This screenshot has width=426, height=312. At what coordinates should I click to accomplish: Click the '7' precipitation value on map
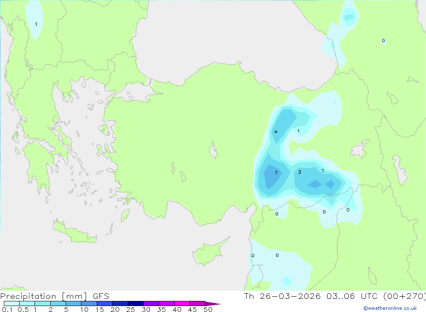click(276, 173)
